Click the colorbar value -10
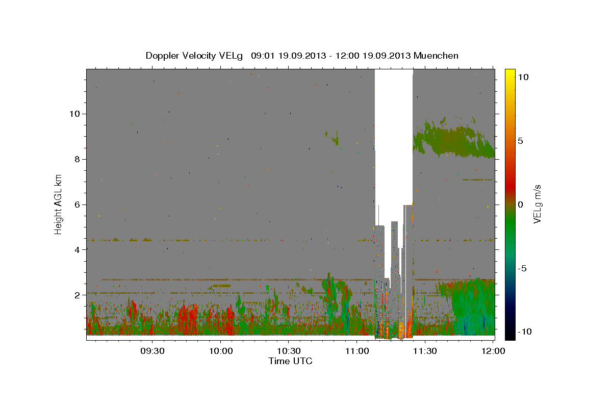 pyautogui.click(x=524, y=331)
